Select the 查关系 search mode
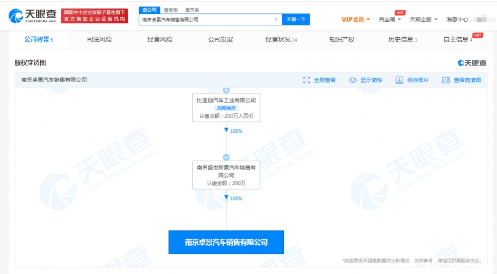The image size is (497, 274). (x=193, y=10)
